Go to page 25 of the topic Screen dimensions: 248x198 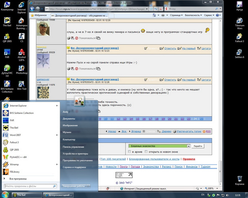pos(201,119)
